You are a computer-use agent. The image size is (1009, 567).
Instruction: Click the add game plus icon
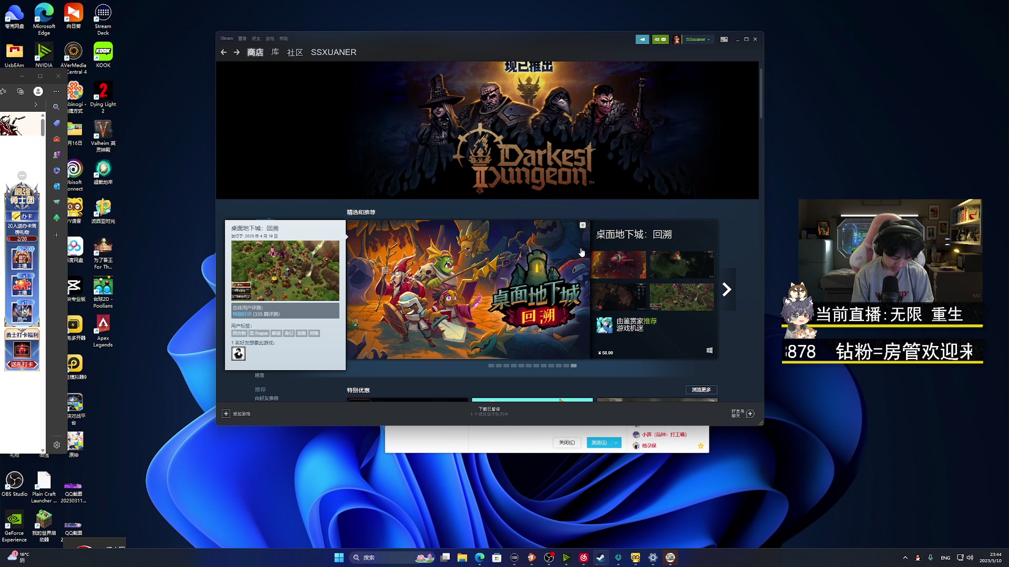coord(226,414)
